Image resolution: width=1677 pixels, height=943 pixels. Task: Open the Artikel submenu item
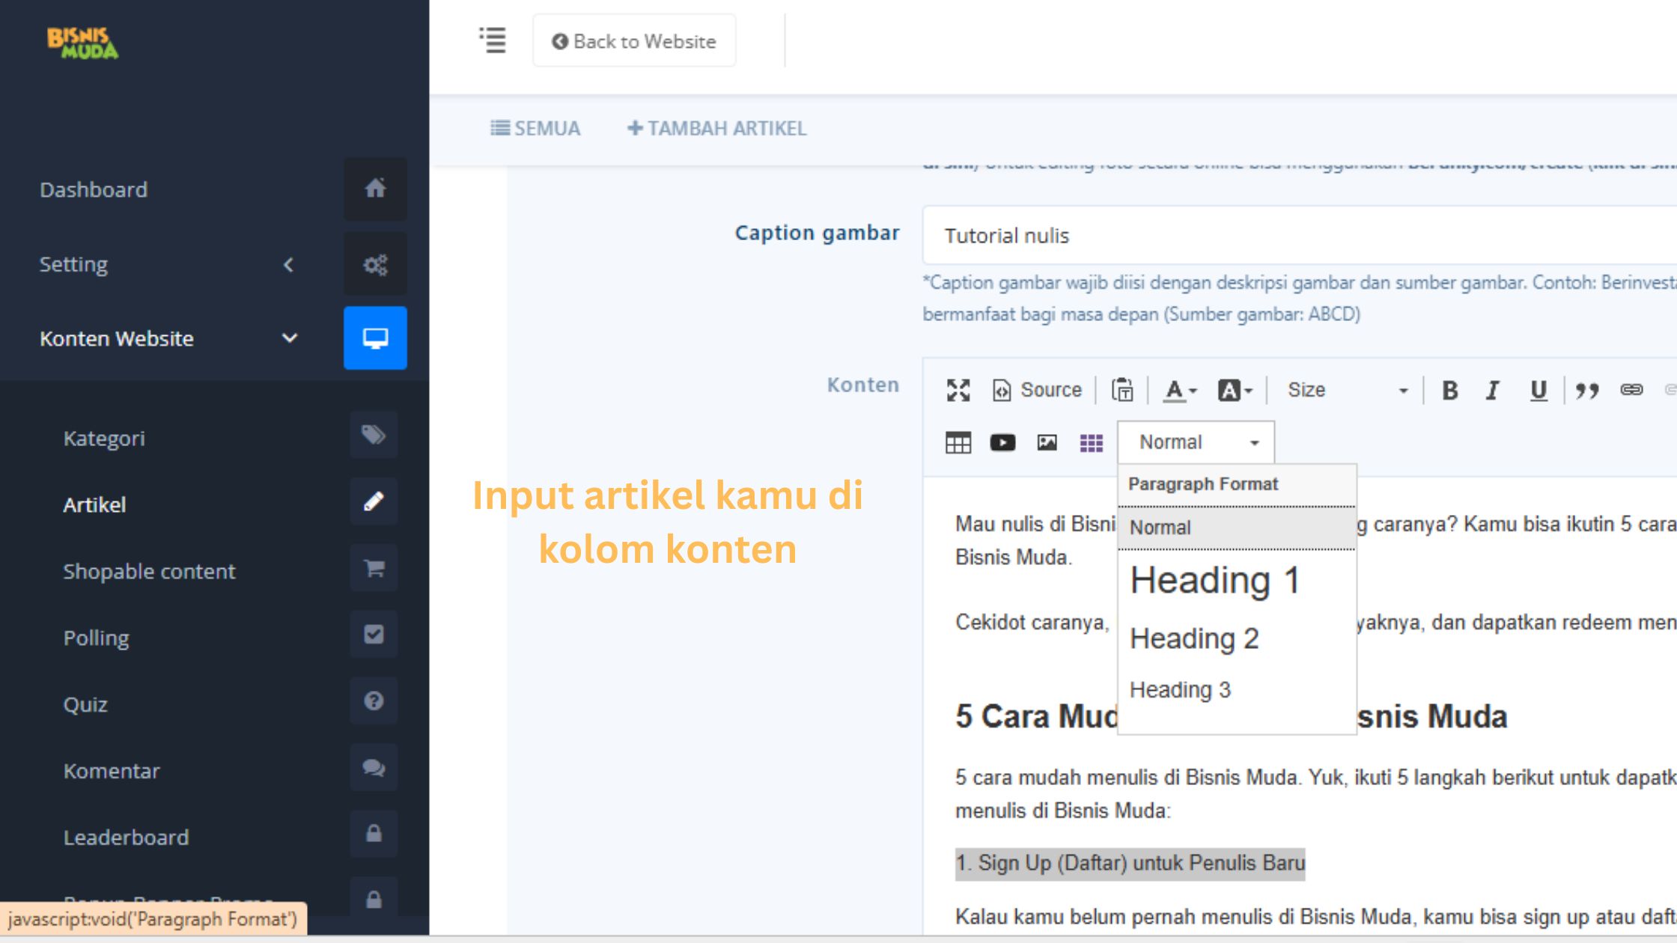(x=94, y=505)
